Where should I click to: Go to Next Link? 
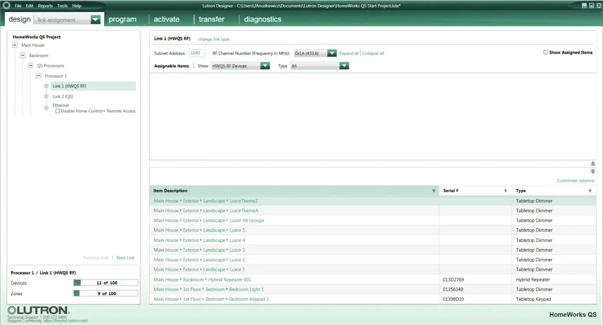(125, 258)
